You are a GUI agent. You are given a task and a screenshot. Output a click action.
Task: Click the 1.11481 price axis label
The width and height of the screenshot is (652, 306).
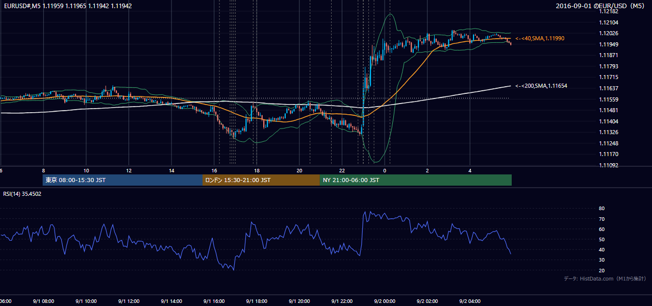[x=609, y=110]
